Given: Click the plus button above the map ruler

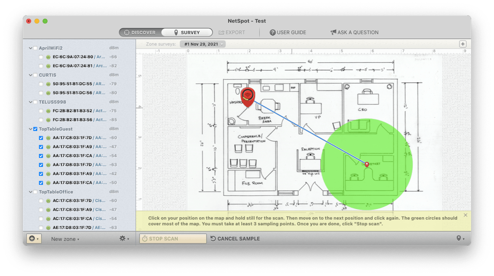Looking at the screenshot, I should pos(463,44).
